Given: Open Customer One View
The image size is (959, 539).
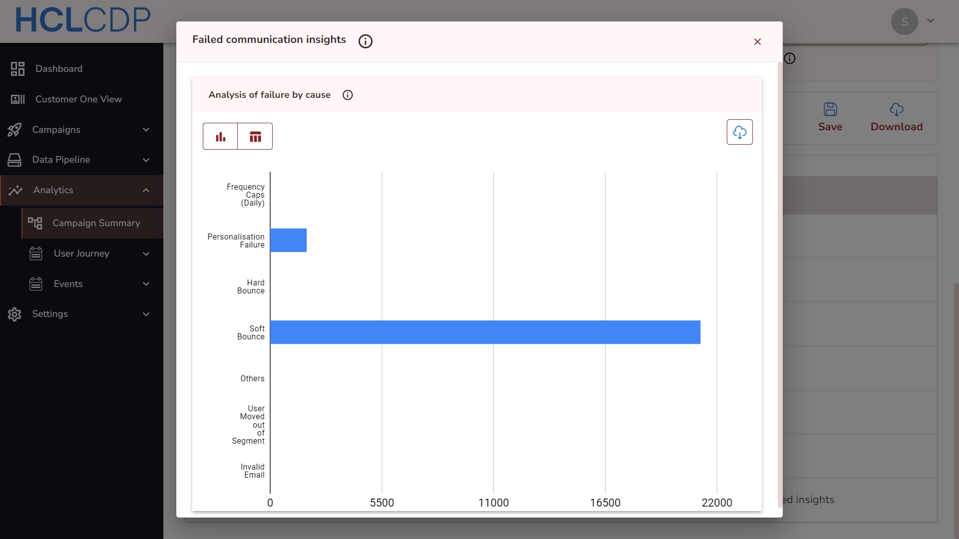Looking at the screenshot, I should tap(78, 99).
